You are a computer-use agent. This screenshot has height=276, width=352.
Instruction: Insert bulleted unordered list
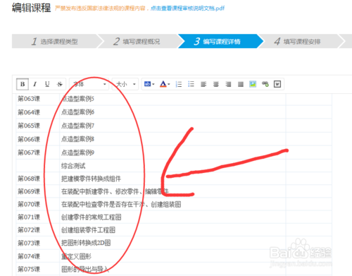click(x=191, y=84)
